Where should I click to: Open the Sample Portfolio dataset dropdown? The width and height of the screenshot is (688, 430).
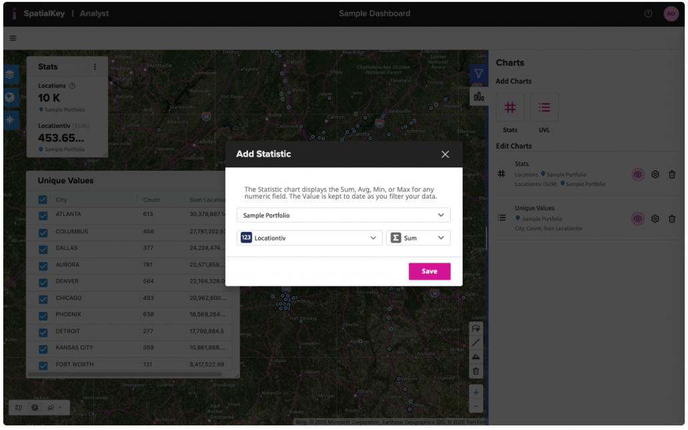tap(344, 215)
